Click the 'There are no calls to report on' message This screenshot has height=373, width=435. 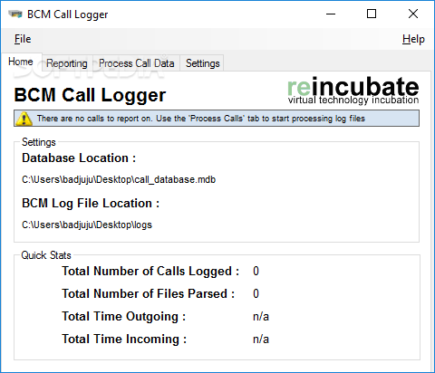click(x=201, y=119)
